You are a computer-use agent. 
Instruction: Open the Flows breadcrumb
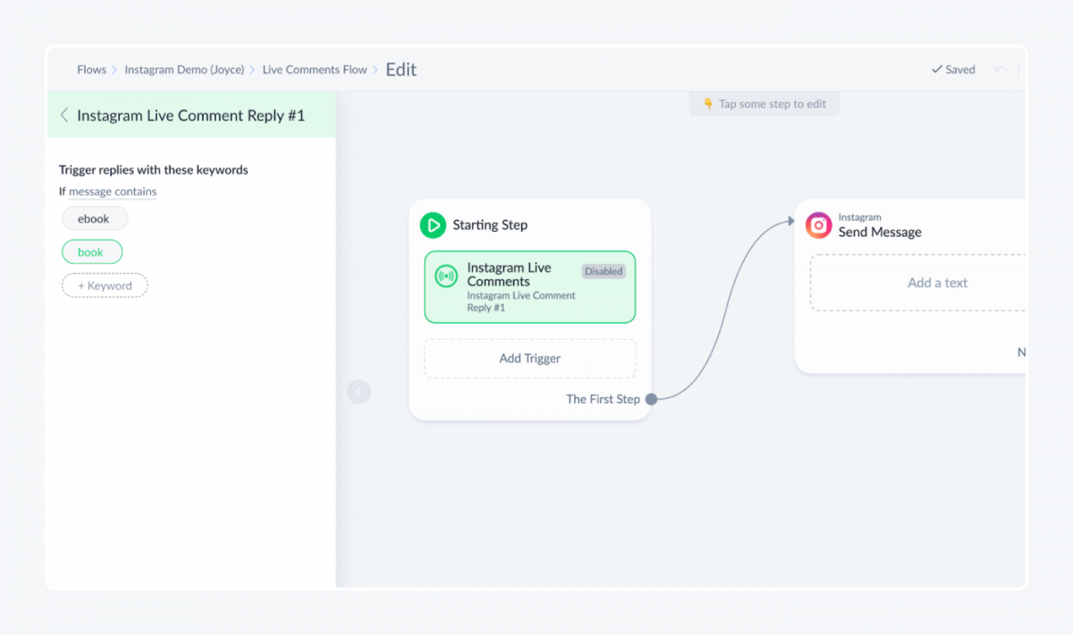tap(91, 69)
